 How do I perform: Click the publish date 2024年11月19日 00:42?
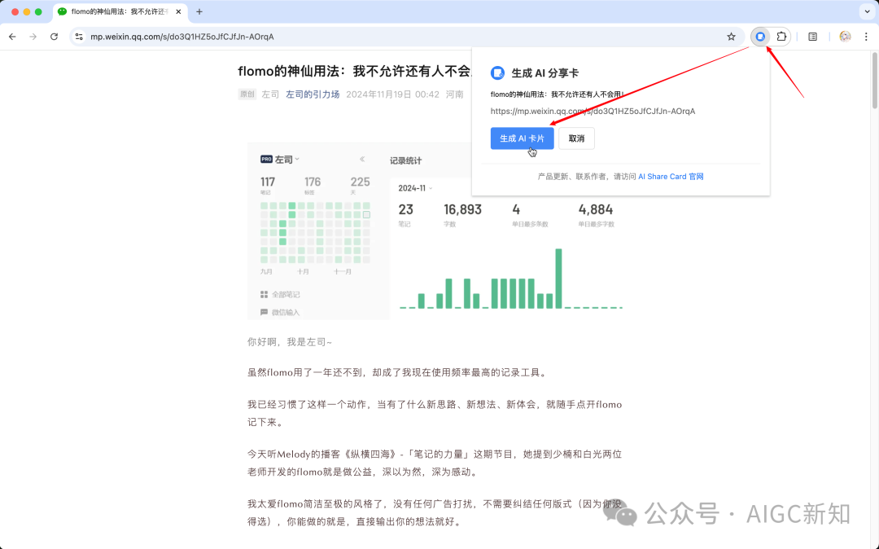[392, 94]
